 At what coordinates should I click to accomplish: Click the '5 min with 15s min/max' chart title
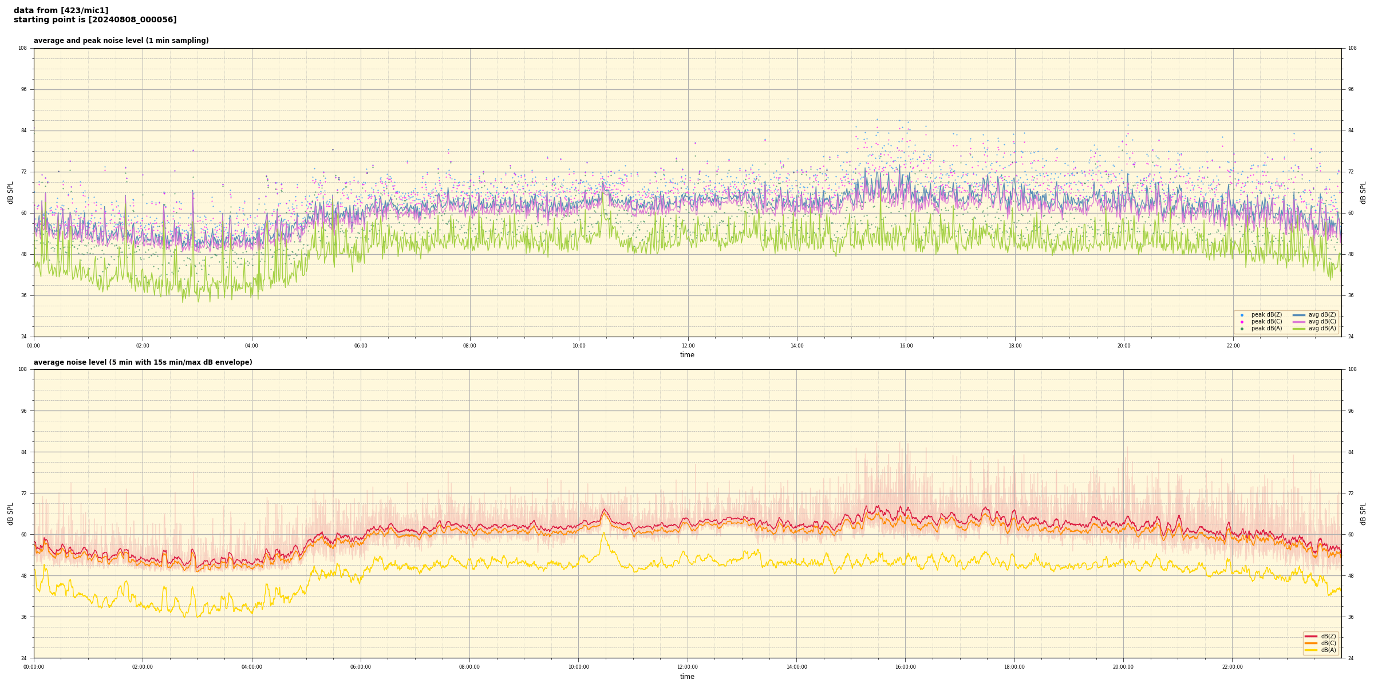click(x=143, y=362)
